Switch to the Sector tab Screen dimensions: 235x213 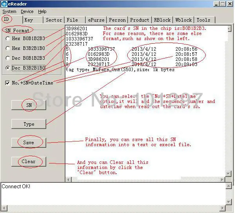pyautogui.click(x=54, y=20)
